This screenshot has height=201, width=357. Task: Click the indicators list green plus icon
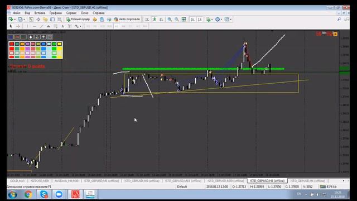(208, 20)
